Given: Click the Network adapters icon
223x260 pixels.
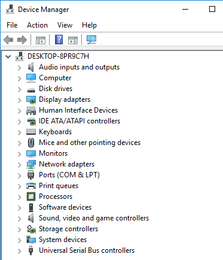Looking at the screenshot, I should tap(31, 164).
